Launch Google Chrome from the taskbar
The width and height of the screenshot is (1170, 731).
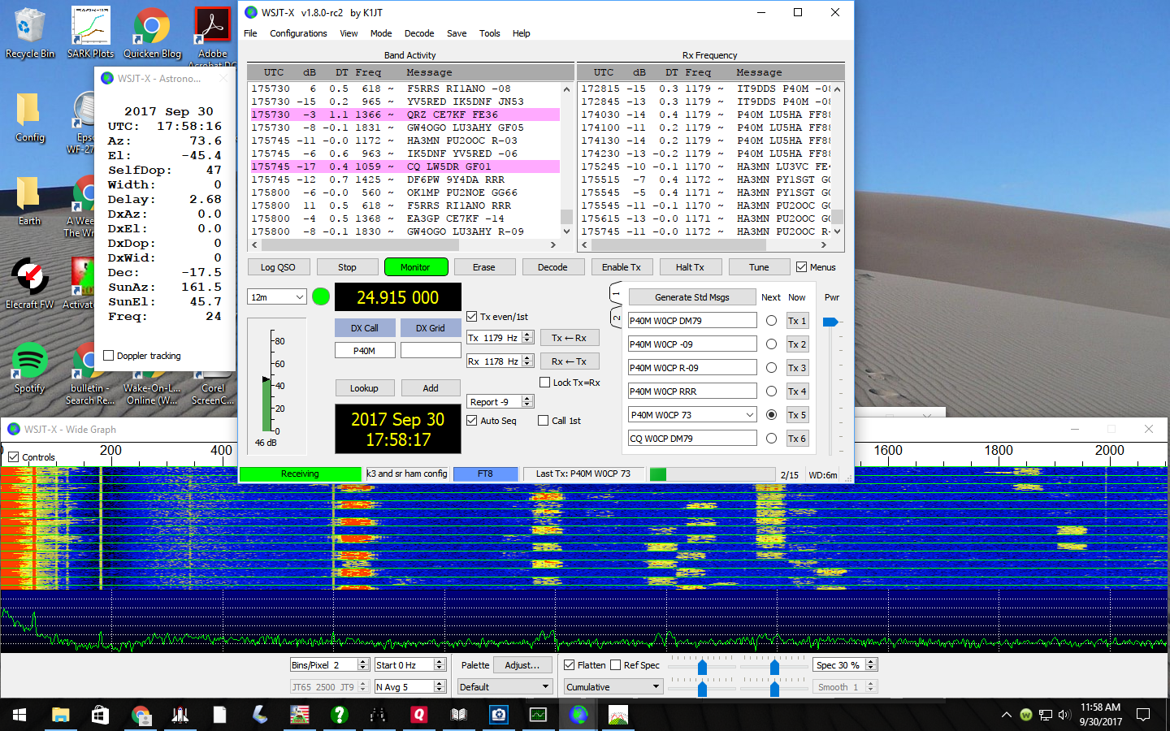pos(141,715)
